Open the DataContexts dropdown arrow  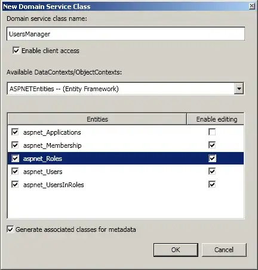(239, 89)
